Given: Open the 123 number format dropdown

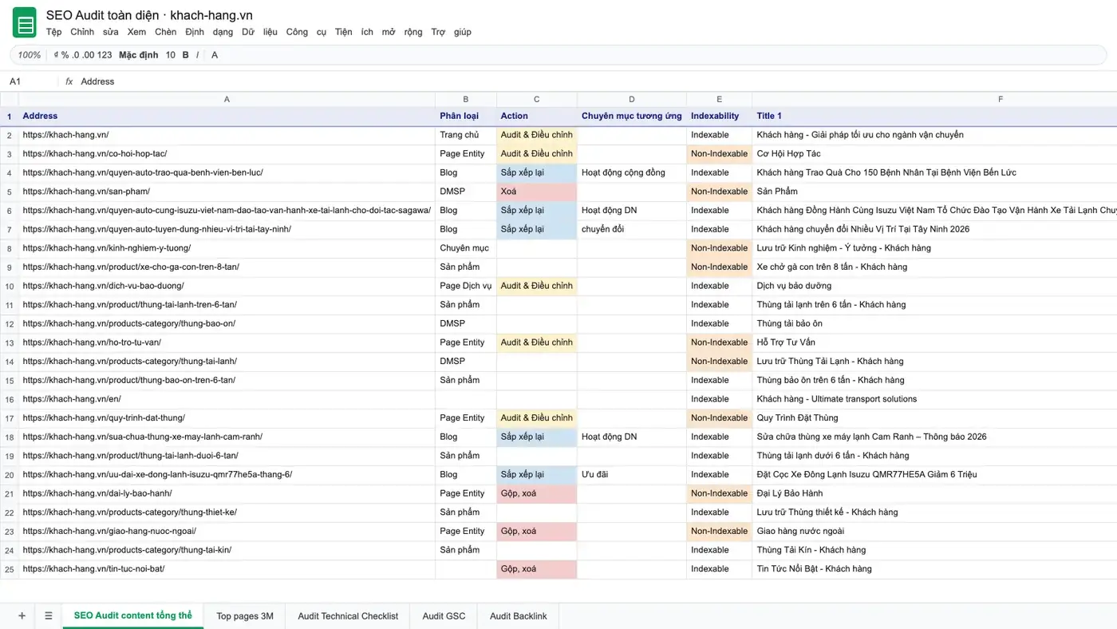Looking at the screenshot, I should tap(105, 55).
